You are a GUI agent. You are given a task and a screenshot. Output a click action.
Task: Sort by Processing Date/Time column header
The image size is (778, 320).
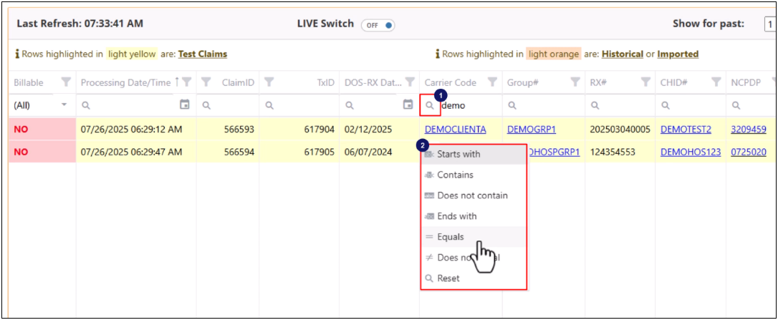click(125, 82)
